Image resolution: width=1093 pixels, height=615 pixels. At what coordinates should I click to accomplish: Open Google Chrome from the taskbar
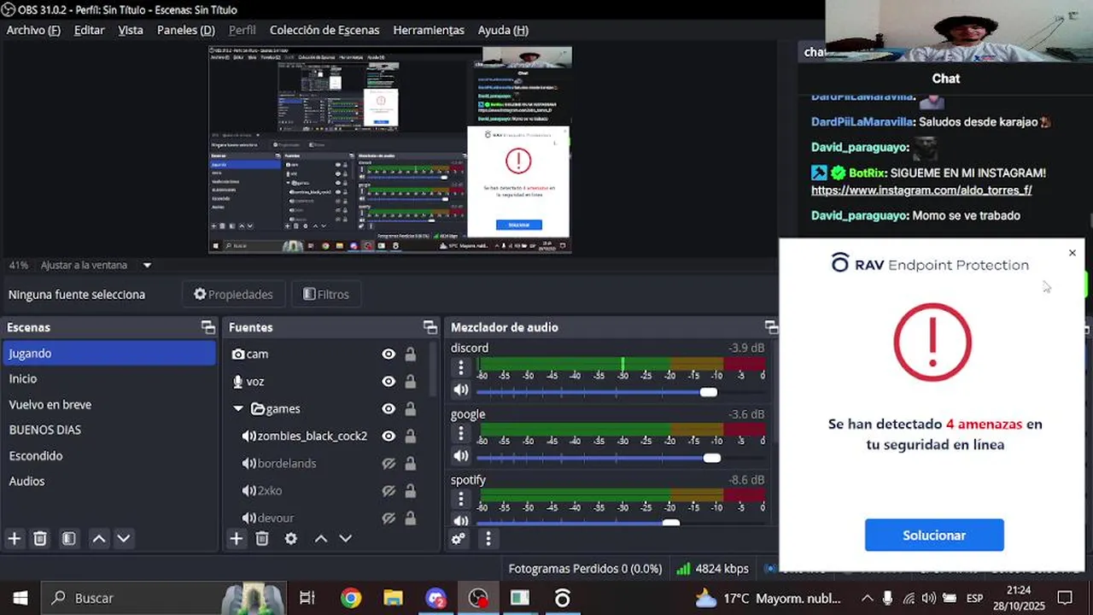coord(351,598)
